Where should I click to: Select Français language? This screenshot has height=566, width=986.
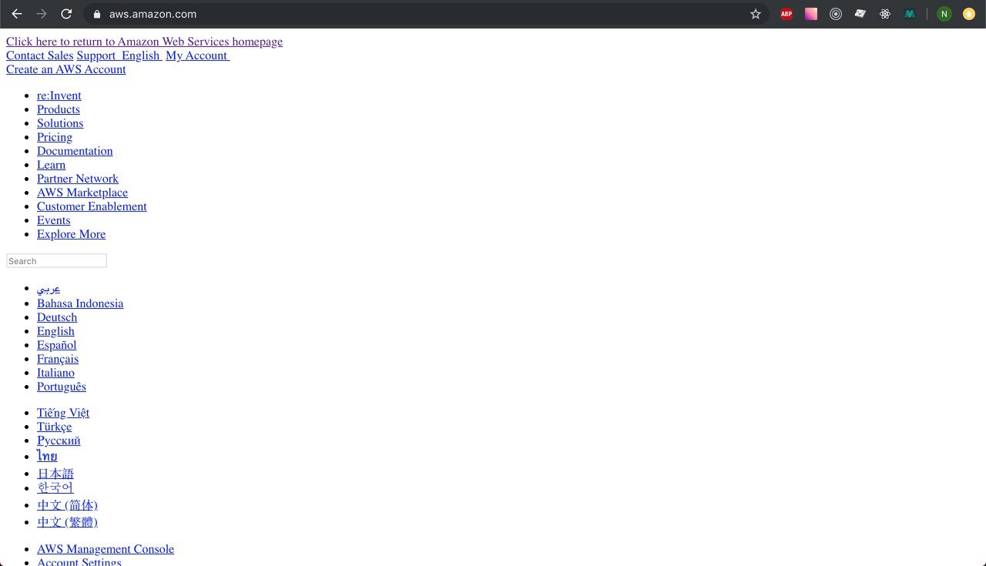coord(58,359)
